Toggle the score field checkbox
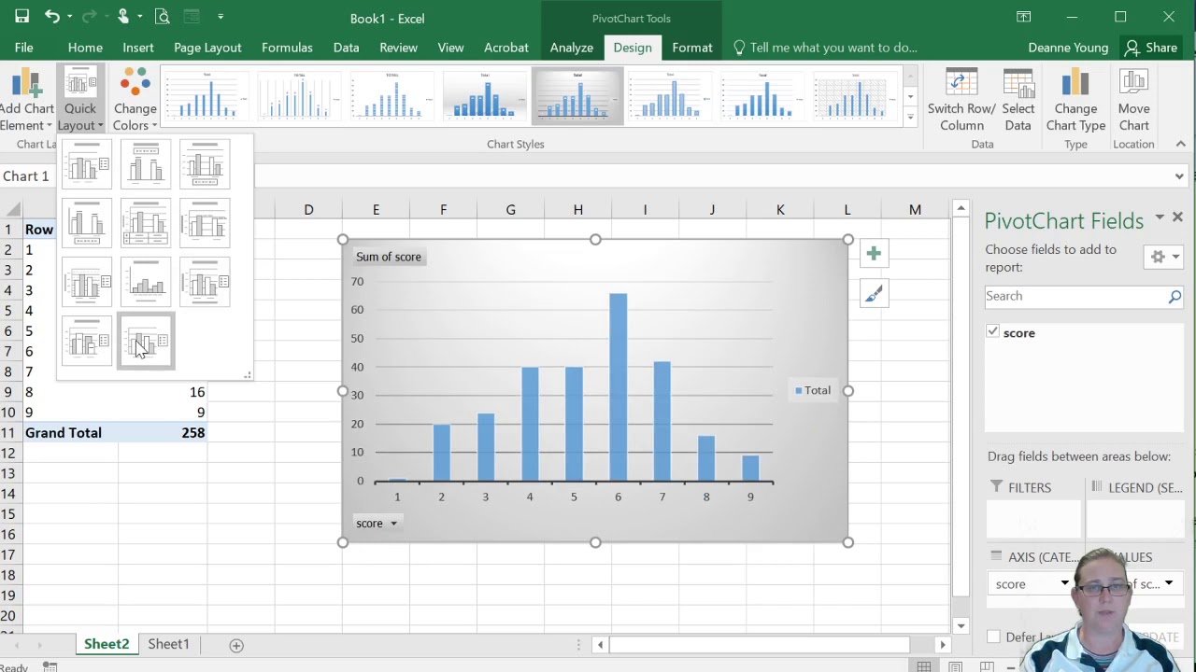This screenshot has width=1196, height=672. pos(993,332)
